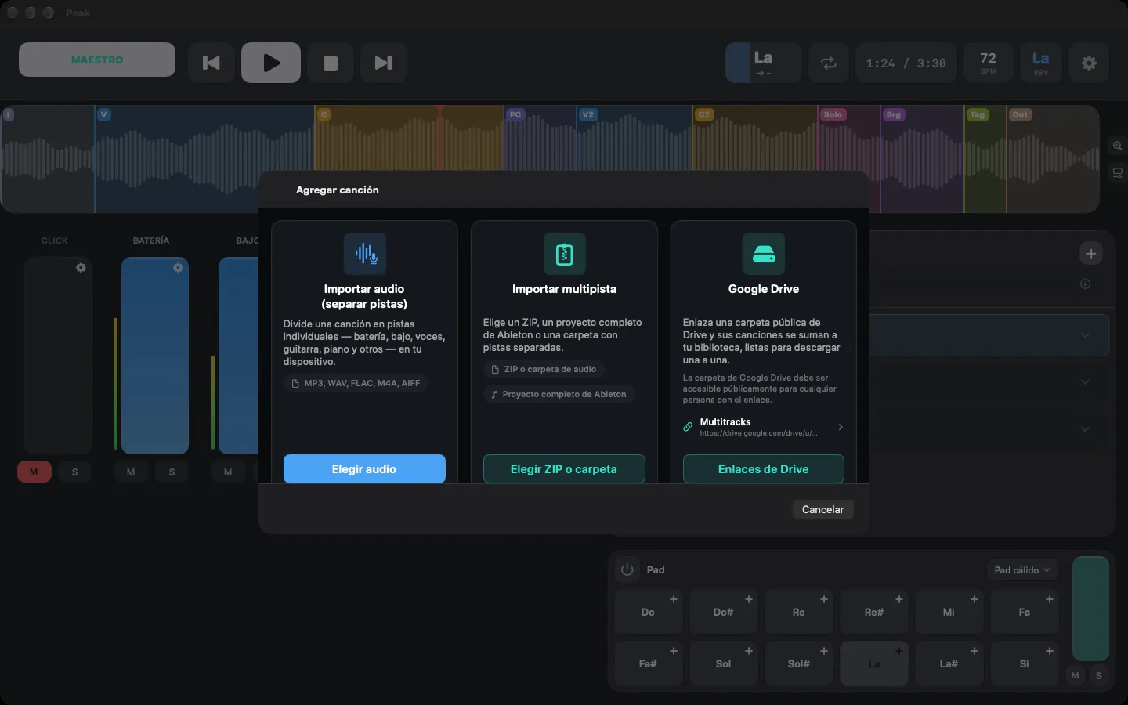Select the La pad

click(x=873, y=663)
